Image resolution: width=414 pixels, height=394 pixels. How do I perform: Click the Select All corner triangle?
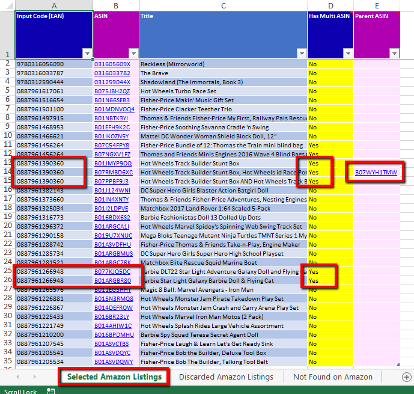point(10,5)
